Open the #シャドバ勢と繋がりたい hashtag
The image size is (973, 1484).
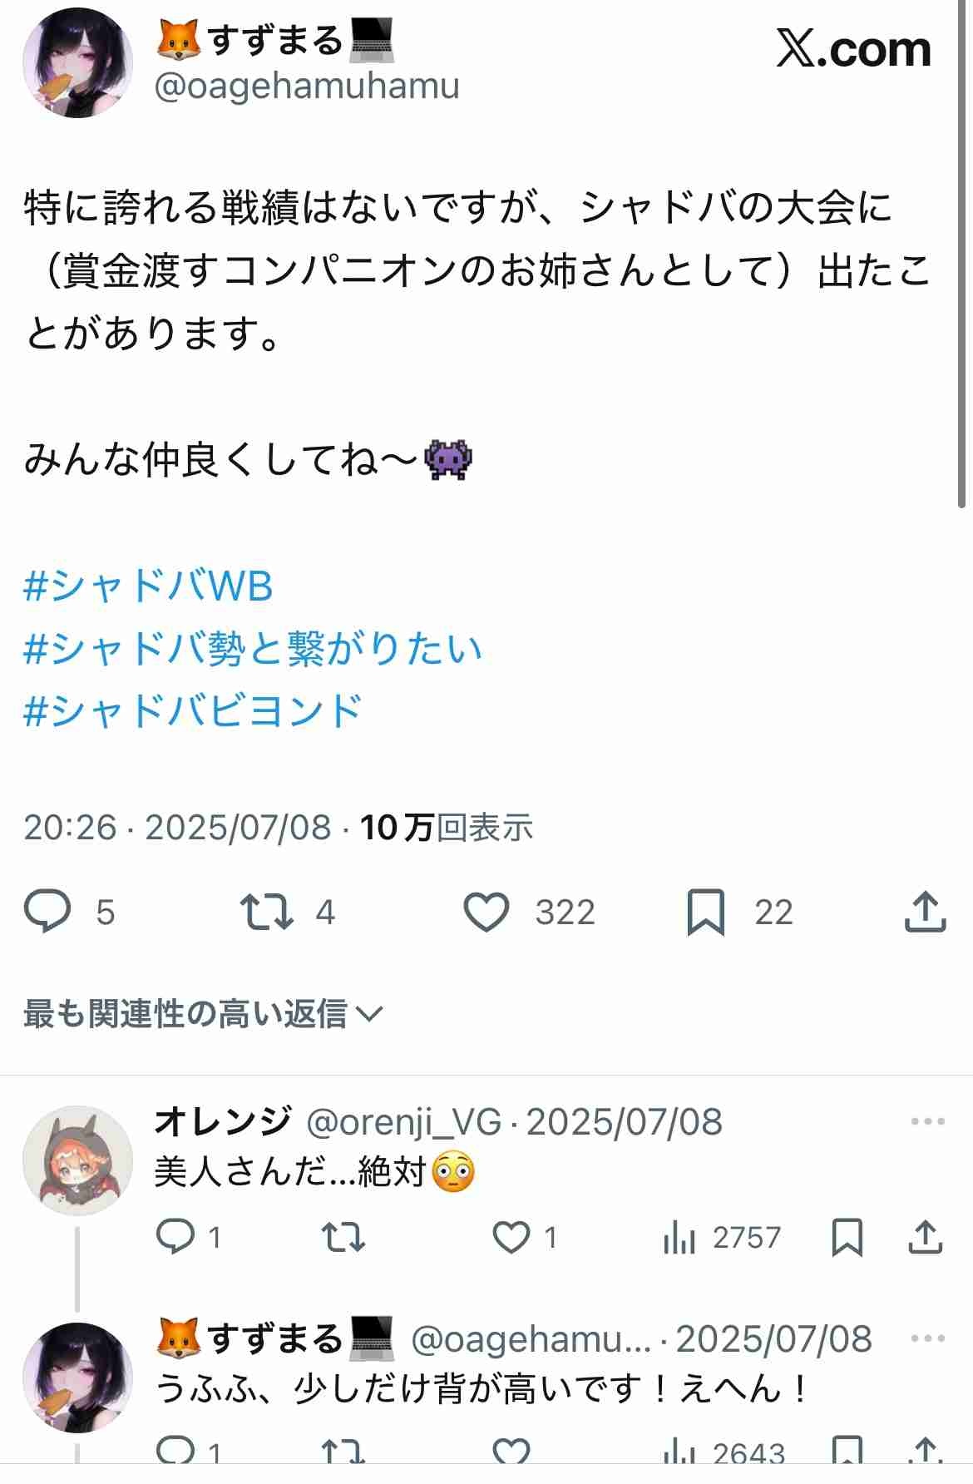pos(253,649)
